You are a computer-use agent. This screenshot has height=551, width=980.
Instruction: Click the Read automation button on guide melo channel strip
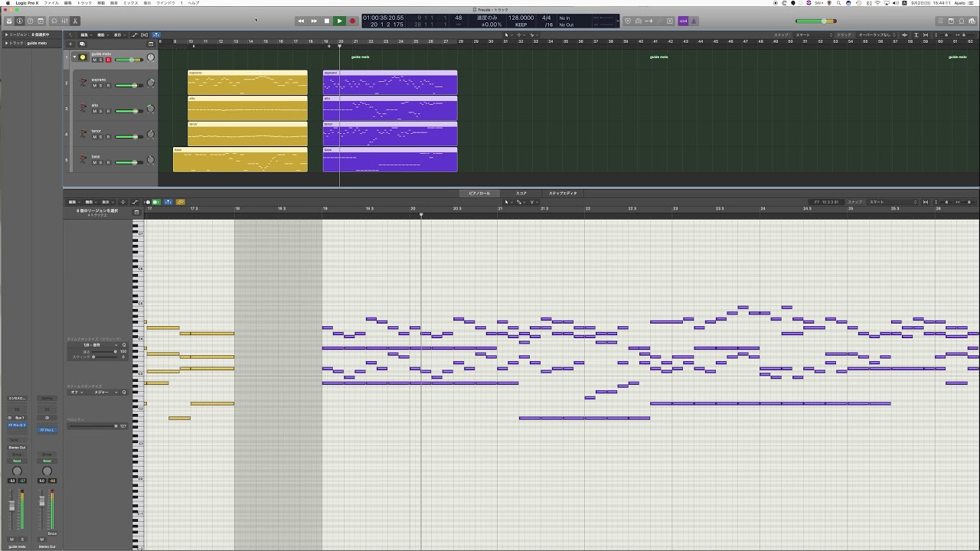[x=17, y=461]
